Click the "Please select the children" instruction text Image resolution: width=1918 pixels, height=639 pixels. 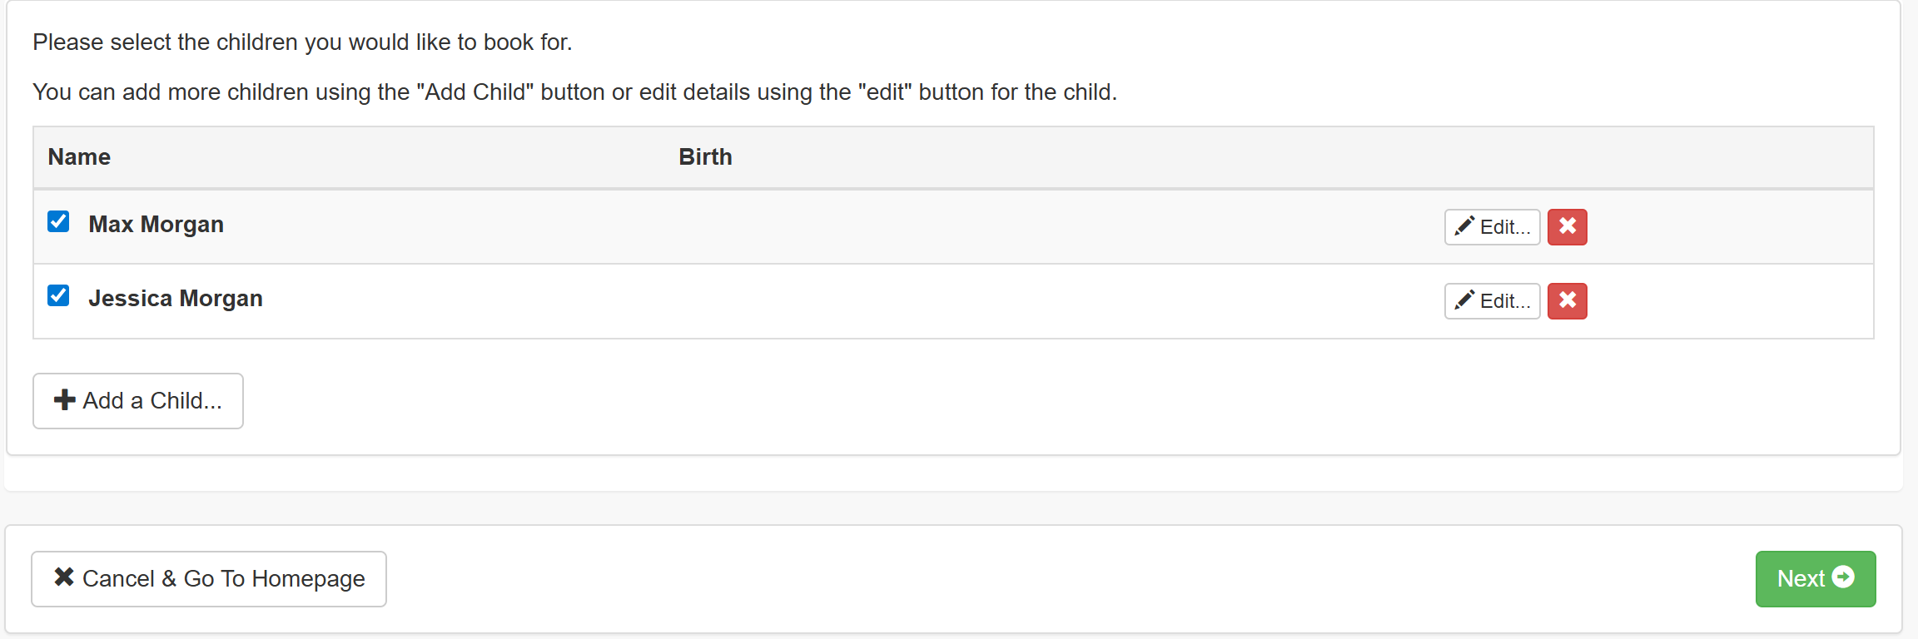pos(302,42)
